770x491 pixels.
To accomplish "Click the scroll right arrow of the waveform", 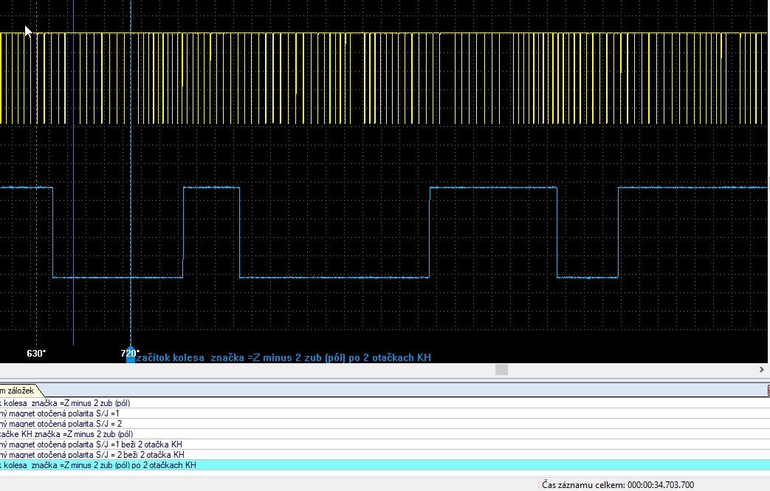I will pos(762,370).
